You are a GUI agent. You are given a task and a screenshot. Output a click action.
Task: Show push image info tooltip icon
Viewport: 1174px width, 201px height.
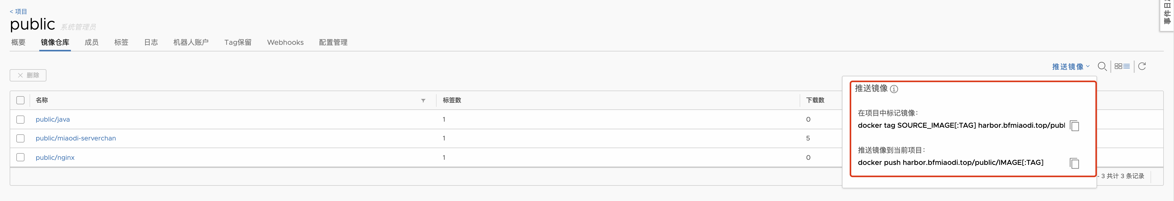[894, 89]
